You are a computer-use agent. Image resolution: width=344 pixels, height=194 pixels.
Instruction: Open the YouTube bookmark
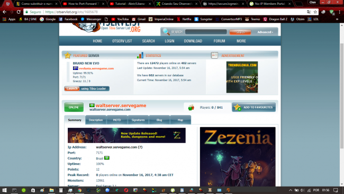[120, 19]
